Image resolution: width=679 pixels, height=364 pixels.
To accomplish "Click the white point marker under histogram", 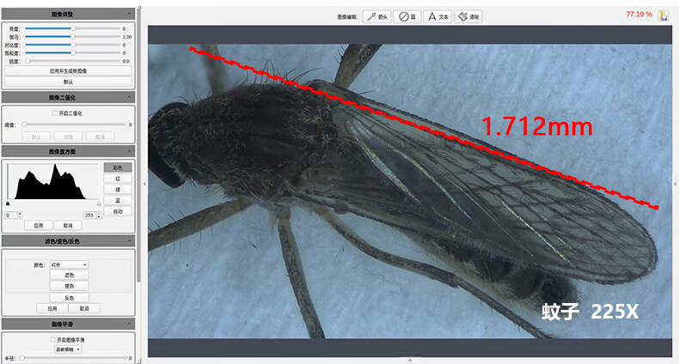I will pos(99,203).
